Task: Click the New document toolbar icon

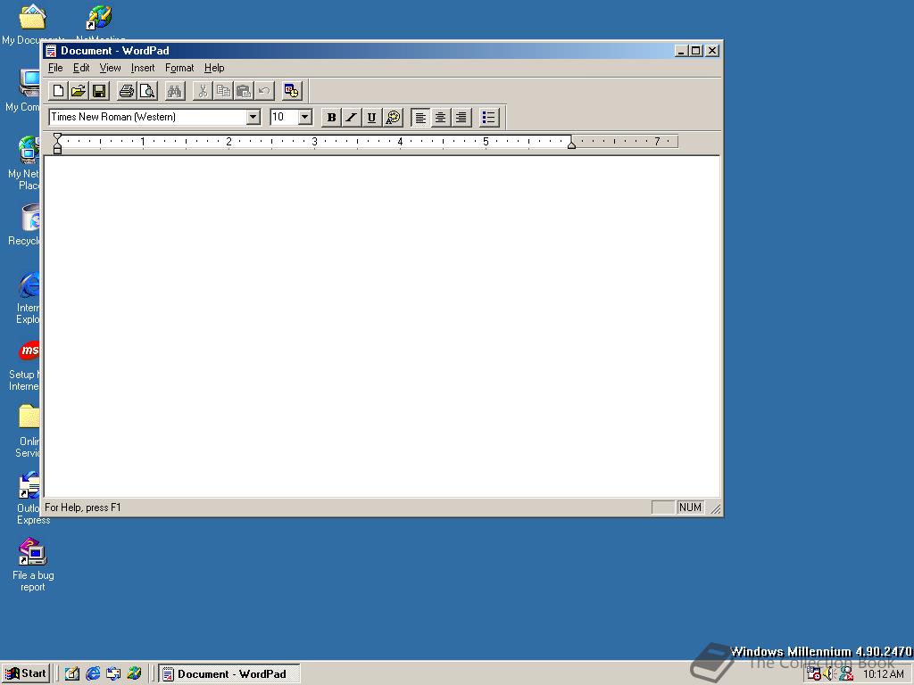Action: click(x=58, y=91)
